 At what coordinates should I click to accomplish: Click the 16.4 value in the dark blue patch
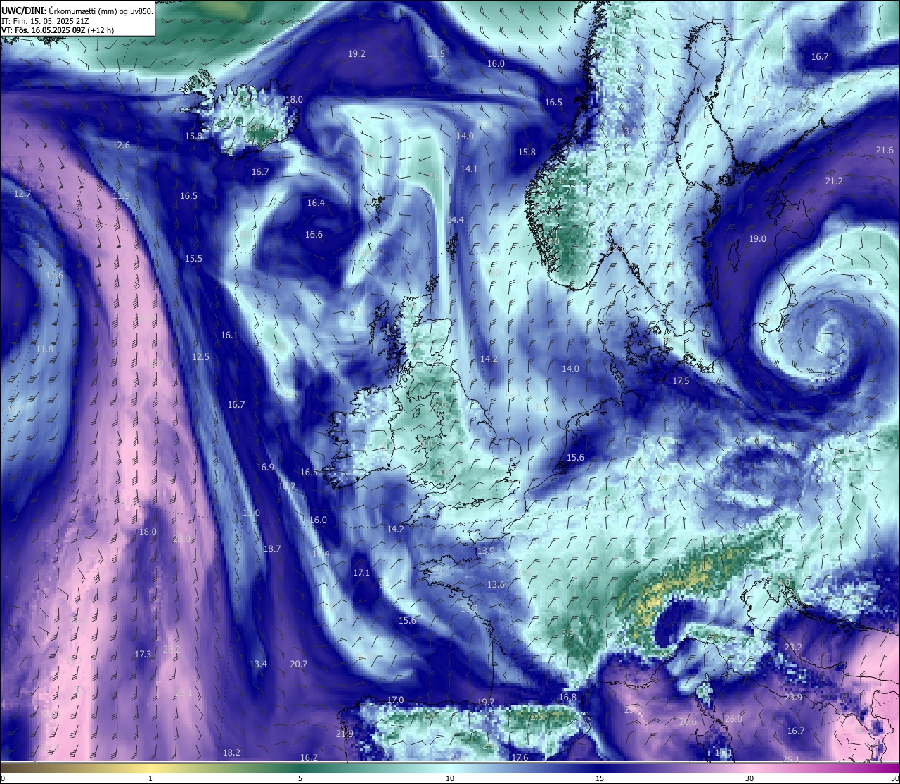click(316, 203)
